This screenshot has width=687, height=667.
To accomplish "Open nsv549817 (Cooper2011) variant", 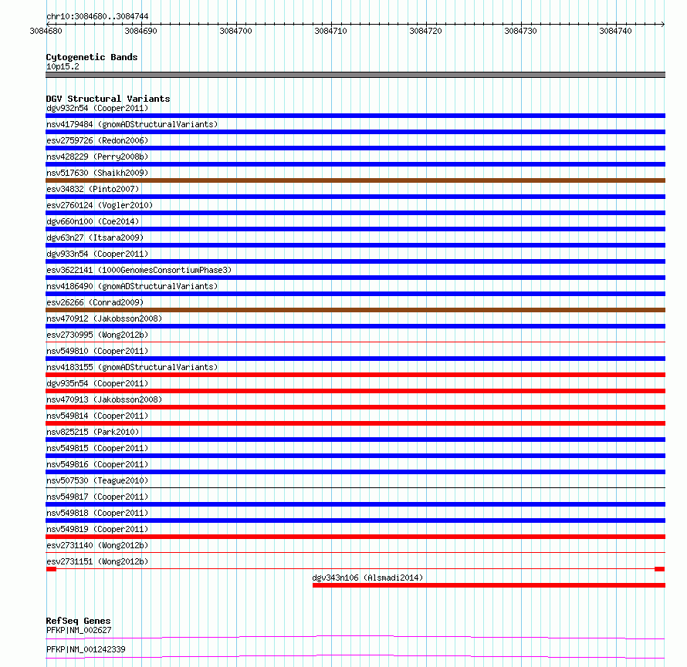I will click(x=97, y=497).
